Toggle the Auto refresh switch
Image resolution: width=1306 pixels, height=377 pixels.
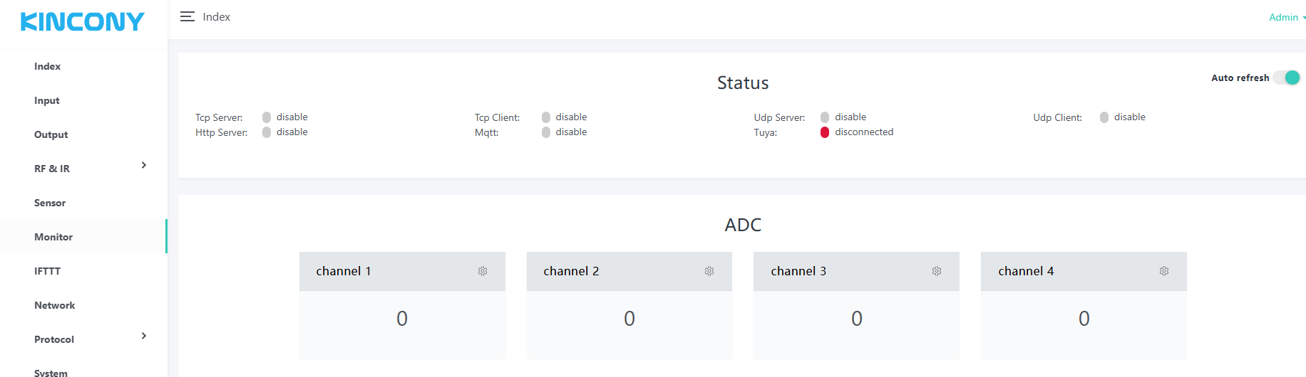click(x=1287, y=78)
